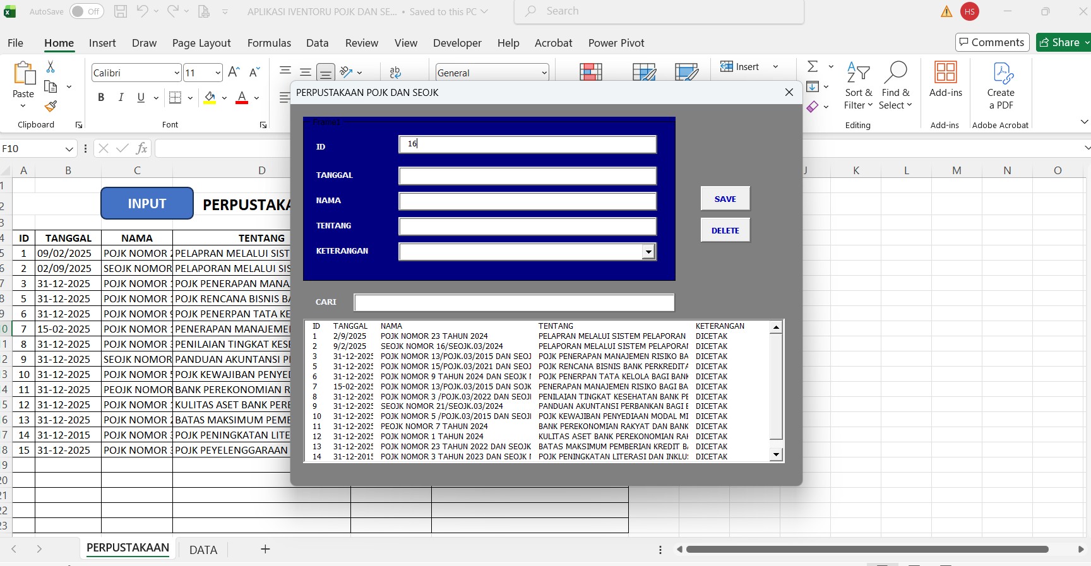The height and width of the screenshot is (566, 1091).
Task: Open the General number format dropdown
Action: [544, 73]
